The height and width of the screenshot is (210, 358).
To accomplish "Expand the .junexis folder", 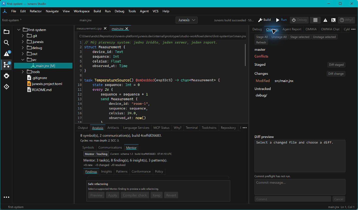I will (x=23, y=42).
